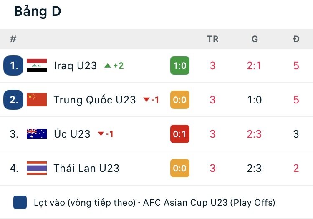313x219 pixels.
Task: Sort table by the TR matches column
Action: (x=213, y=39)
